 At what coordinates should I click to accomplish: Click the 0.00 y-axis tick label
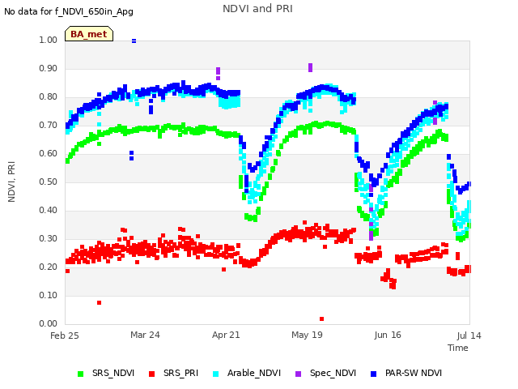coord(49,323)
